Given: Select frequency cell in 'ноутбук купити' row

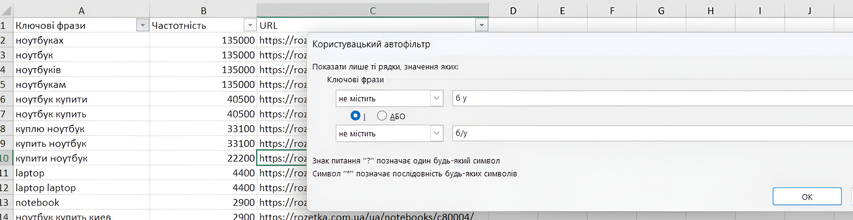Looking at the screenshot, I should 203,99.
